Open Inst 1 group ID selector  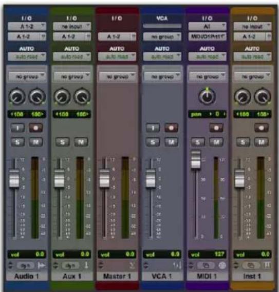pyautogui.click(x=252, y=76)
